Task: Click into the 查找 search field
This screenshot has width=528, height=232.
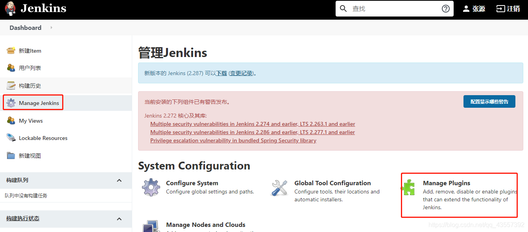Action: pyautogui.click(x=394, y=9)
